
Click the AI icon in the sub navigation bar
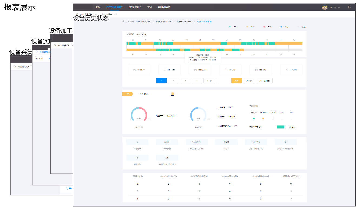click(103, 14)
